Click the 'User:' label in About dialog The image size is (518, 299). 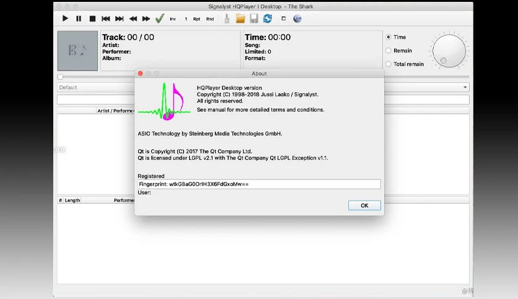click(x=144, y=193)
